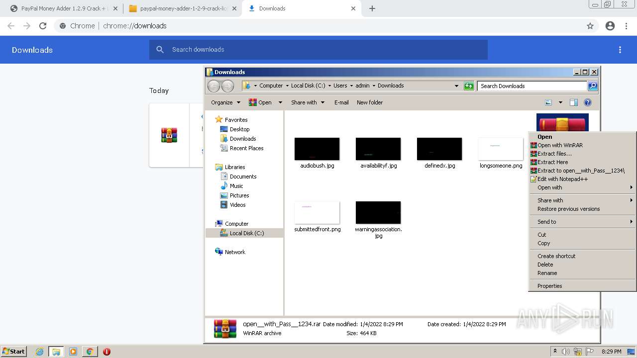Click search magnifier in Search Downloads box

pyautogui.click(x=592, y=86)
